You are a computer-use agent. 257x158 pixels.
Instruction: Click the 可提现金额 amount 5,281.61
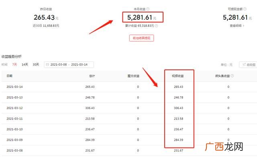(x=235, y=17)
